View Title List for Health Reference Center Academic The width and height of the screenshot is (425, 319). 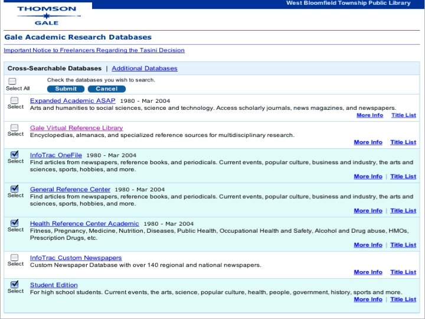[403, 245]
